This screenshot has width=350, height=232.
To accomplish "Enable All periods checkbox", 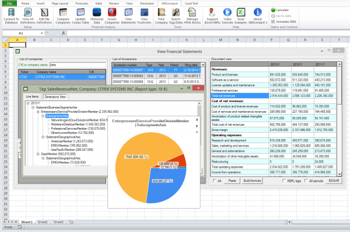I will [x=306, y=181].
